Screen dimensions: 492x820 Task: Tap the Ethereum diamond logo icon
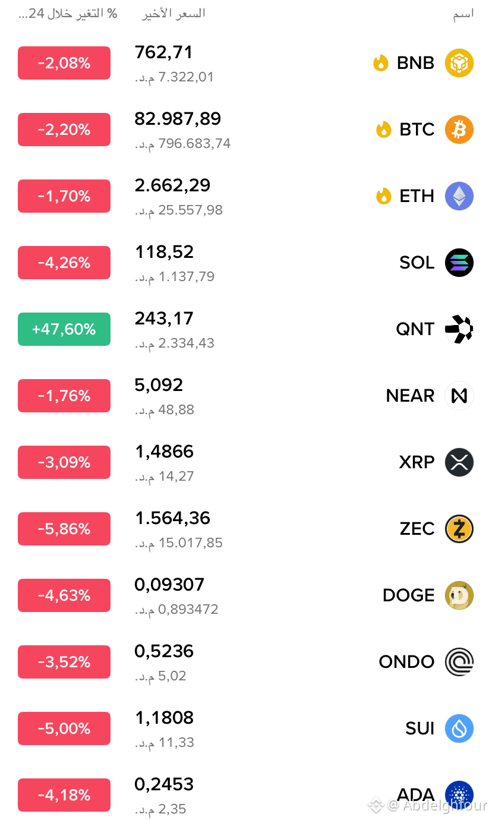tap(459, 196)
